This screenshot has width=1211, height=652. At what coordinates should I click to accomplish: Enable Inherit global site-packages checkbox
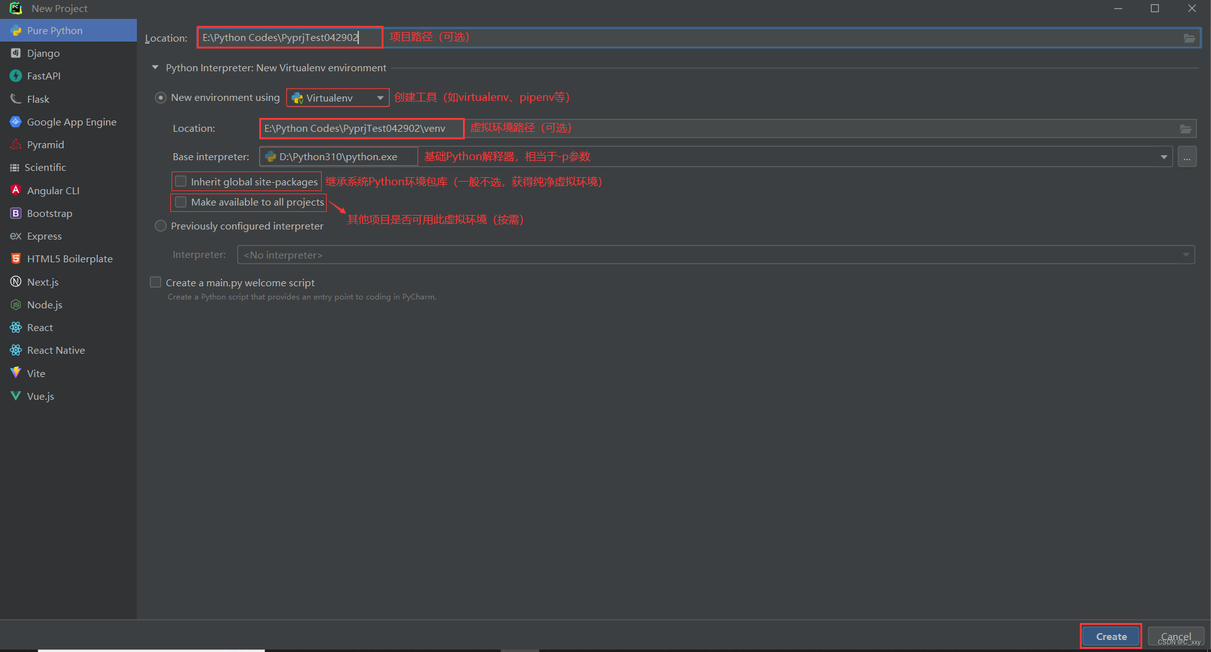point(181,182)
